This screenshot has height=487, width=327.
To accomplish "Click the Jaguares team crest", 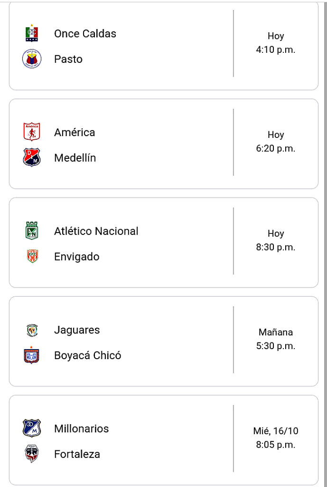I will [32, 330].
